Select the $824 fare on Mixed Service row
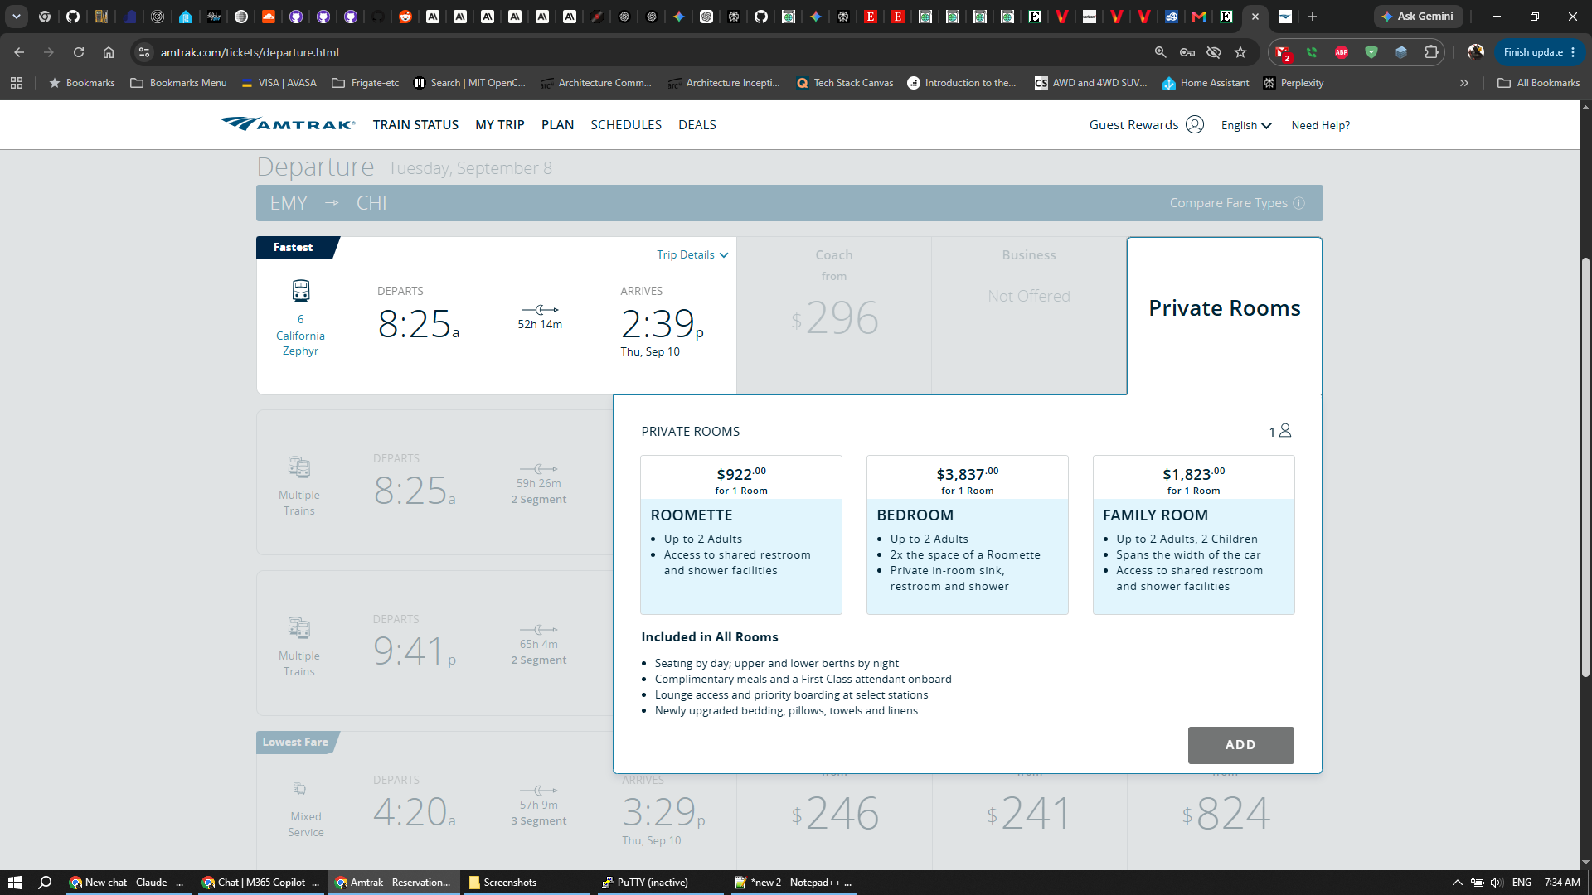This screenshot has height=895, width=1592. [1225, 813]
